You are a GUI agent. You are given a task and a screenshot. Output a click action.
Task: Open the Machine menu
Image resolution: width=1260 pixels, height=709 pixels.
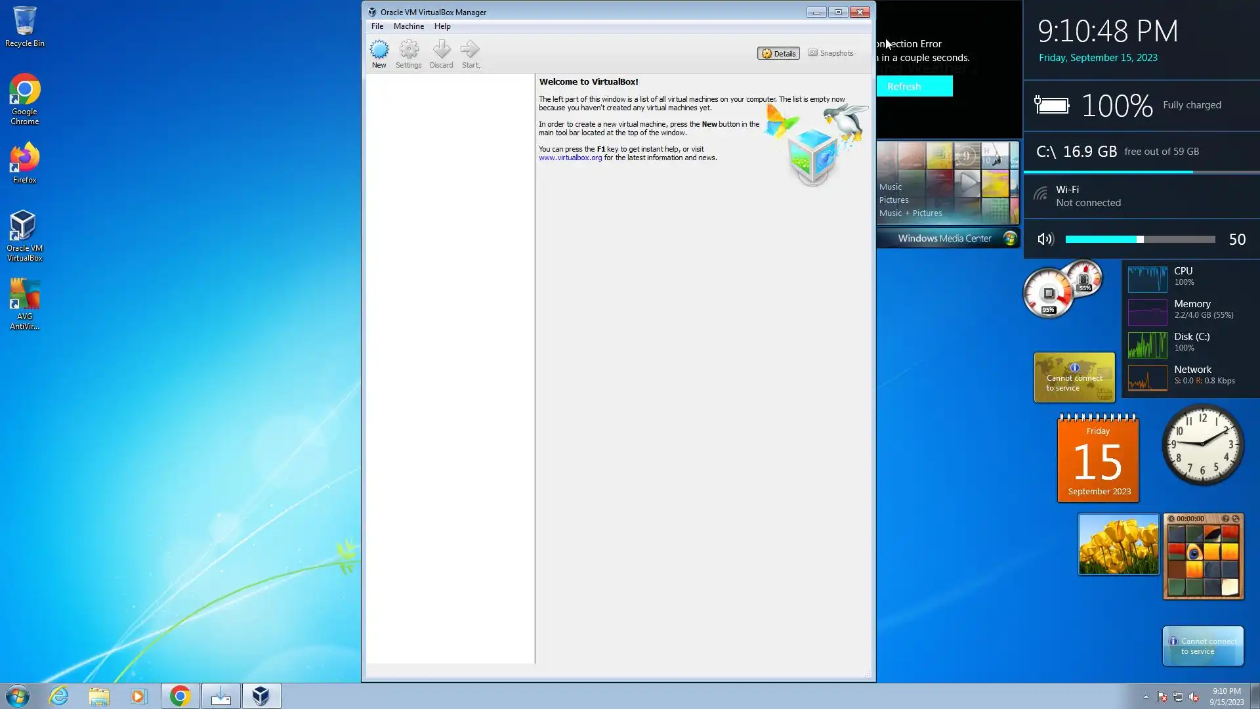pyautogui.click(x=408, y=26)
